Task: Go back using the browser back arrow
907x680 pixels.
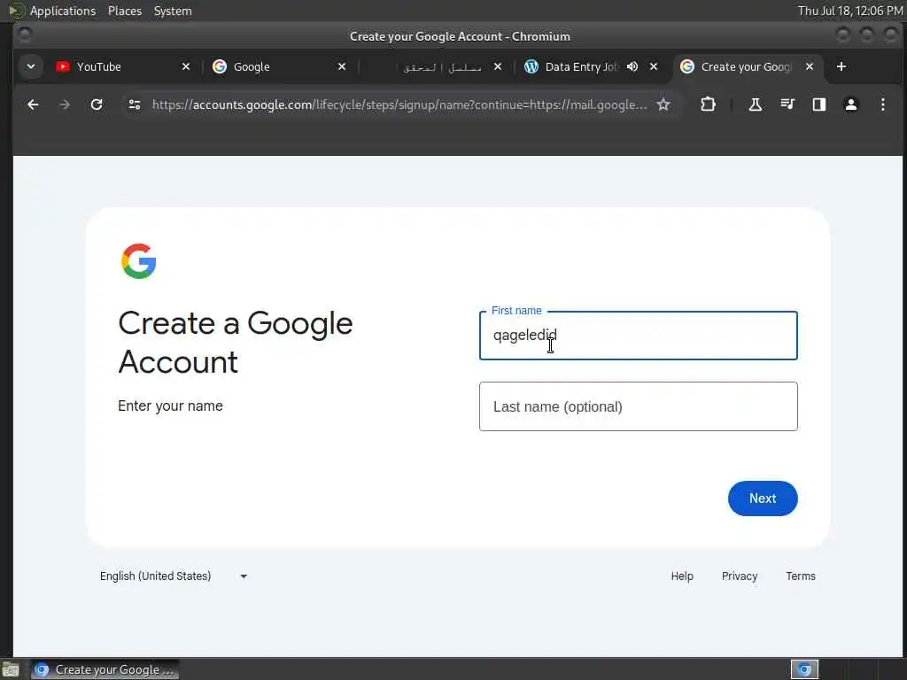Action: (x=33, y=104)
